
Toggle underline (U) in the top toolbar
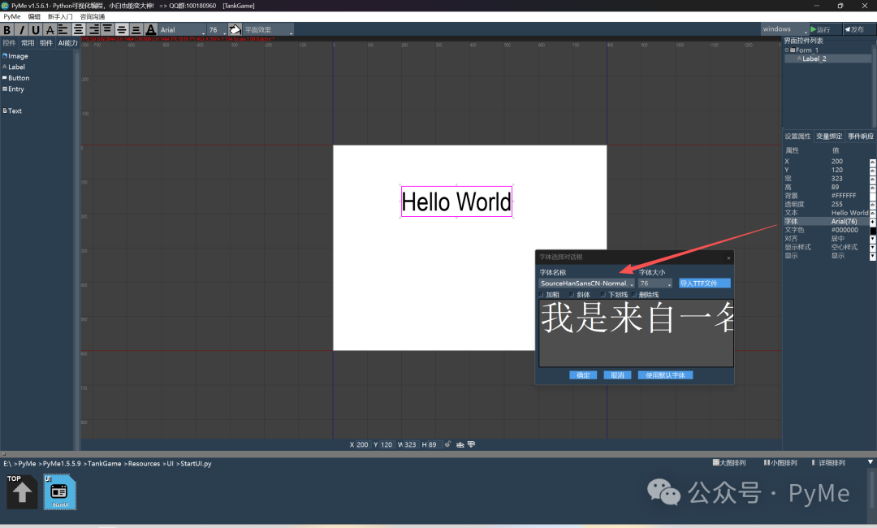(x=36, y=29)
